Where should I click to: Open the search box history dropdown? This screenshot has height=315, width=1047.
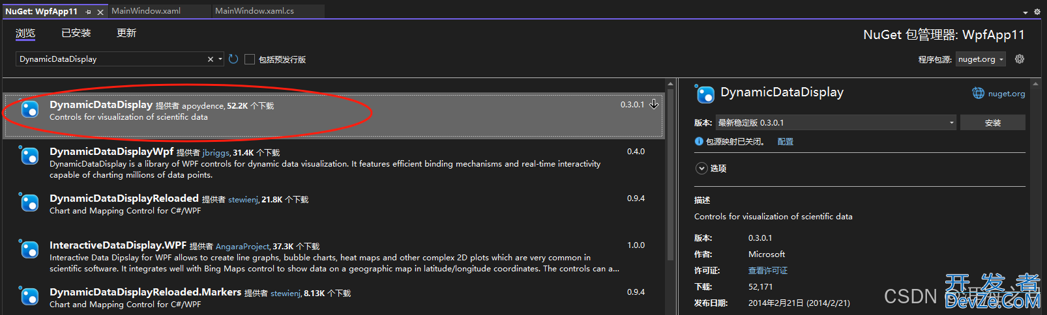click(220, 59)
